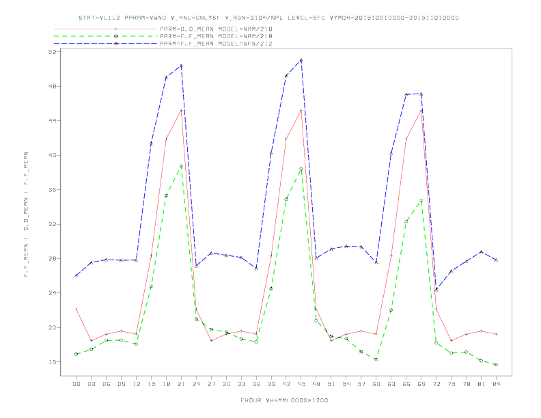Click blue GFS triangle peak marker at hour 45
The image size is (541, 418).
tap(301, 60)
